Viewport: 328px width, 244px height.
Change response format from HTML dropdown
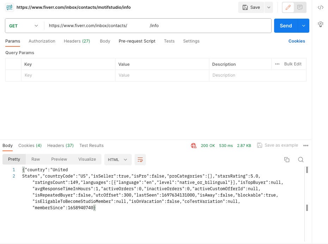click(x=118, y=159)
